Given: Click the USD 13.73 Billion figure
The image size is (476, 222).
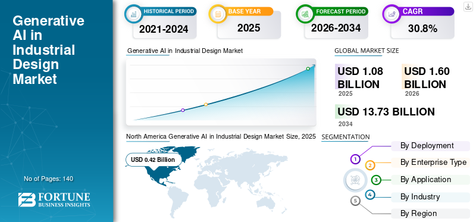Looking at the screenshot, I should pyautogui.click(x=386, y=112).
